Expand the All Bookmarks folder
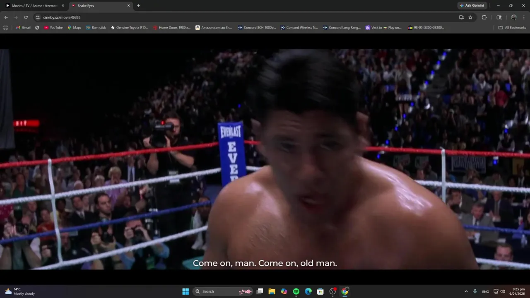 tap(512, 28)
